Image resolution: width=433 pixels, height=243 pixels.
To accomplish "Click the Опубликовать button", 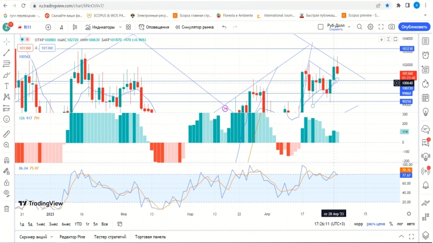I will pyautogui.click(x=414, y=27).
